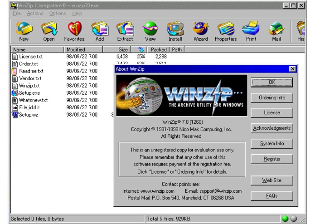Click the FAQs button
Viewport: 315px width, 224px height.
click(272, 196)
